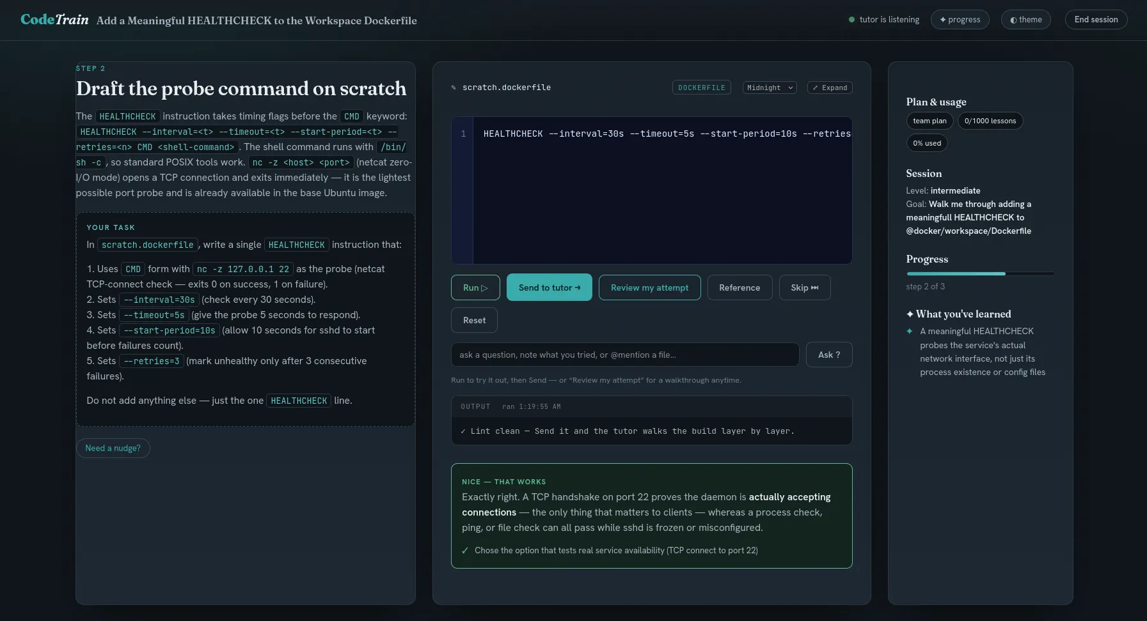1147x621 pixels.
Task: Open the Midnight editor theme dropdown
Action: pyautogui.click(x=770, y=88)
